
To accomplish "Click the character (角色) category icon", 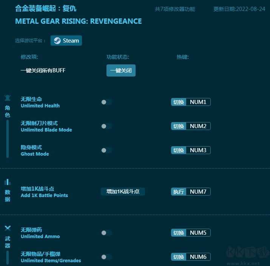I will tap(7, 98).
